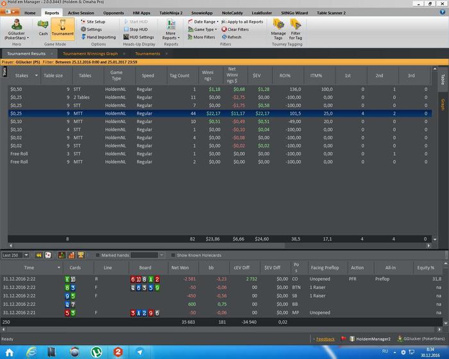Open Site Setup options
This screenshot has width=449, height=359.
[x=93, y=22]
